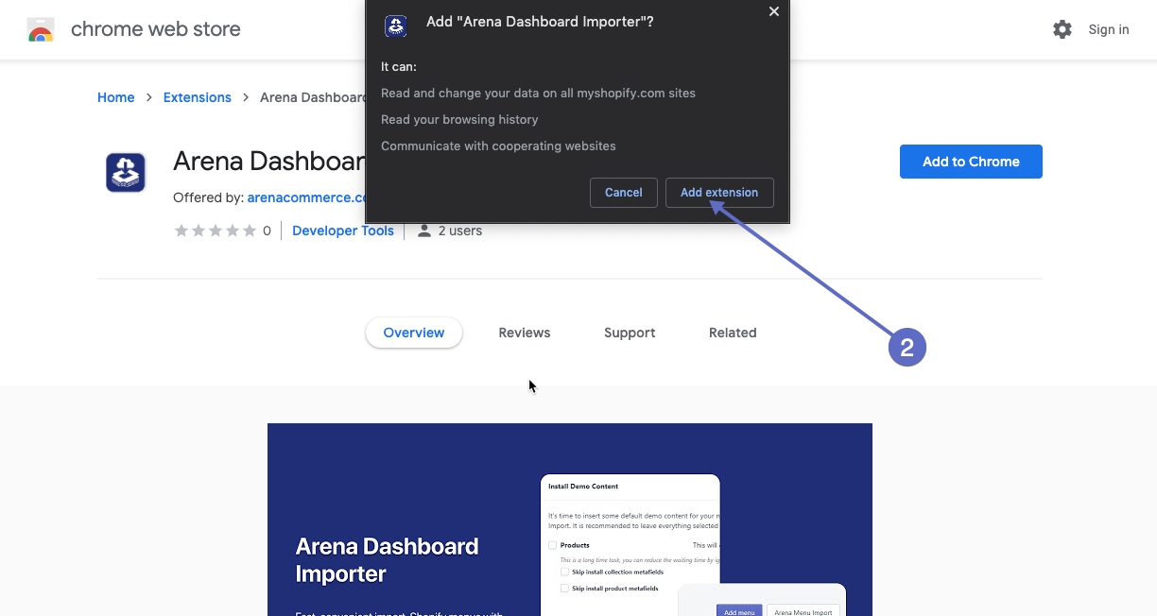Open the settings gear icon
The image size is (1157, 616).
tap(1062, 29)
